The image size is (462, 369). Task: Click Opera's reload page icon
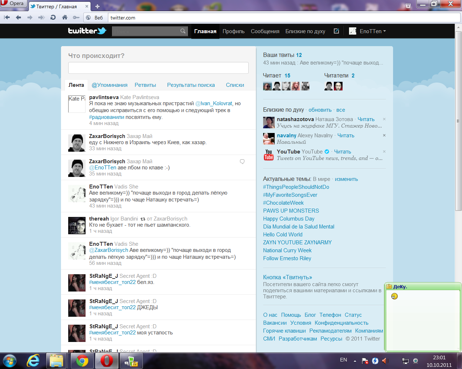tap(53, 17)
